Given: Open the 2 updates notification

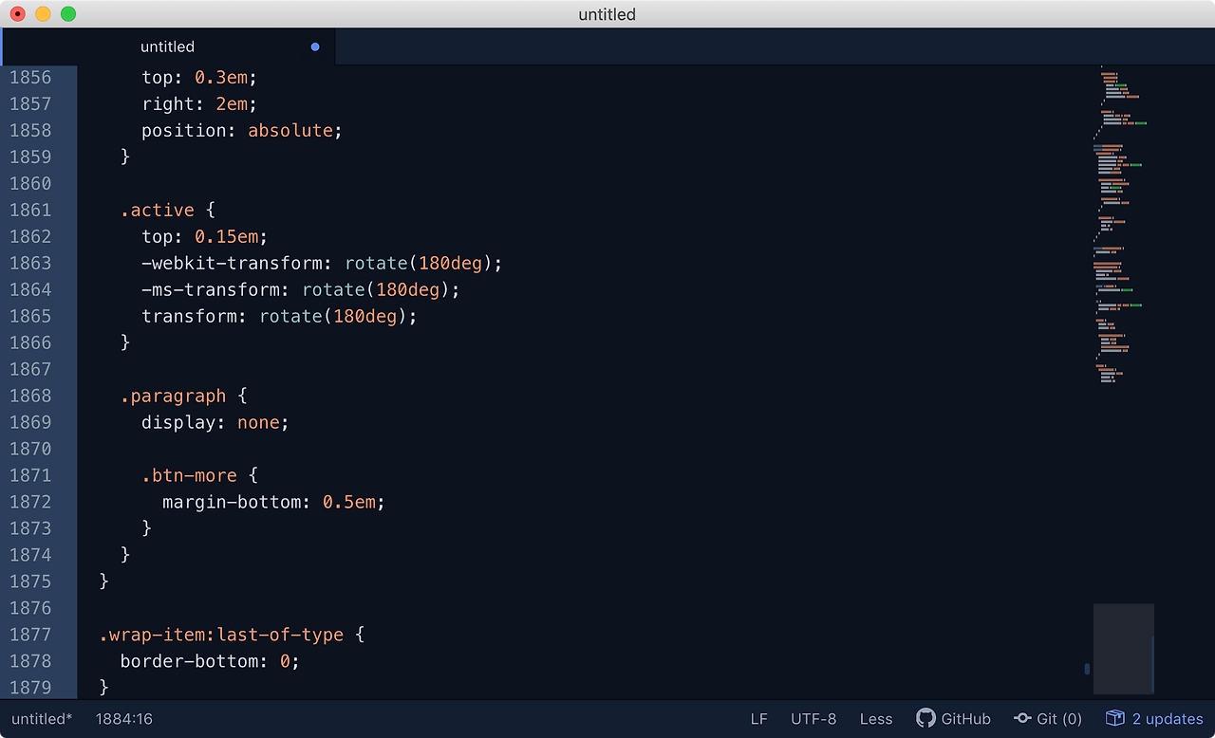Looking at the screenshot, I should [1166, 718].
